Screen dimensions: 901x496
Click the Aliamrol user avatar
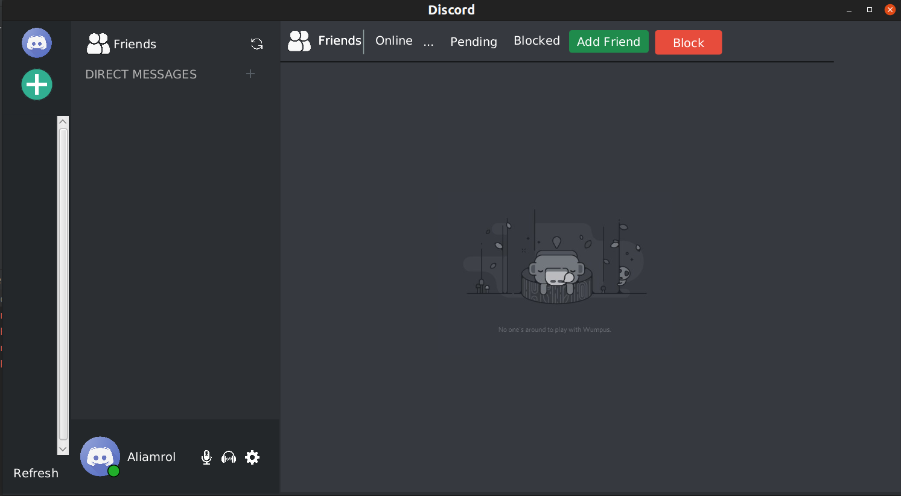click(x=100, y=456)
